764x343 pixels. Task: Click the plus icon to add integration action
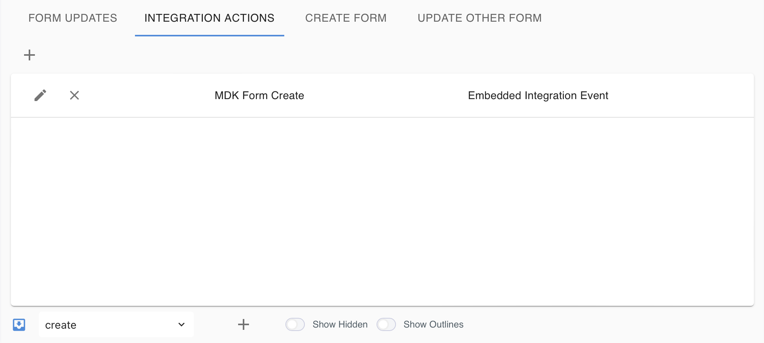point(29,55)
